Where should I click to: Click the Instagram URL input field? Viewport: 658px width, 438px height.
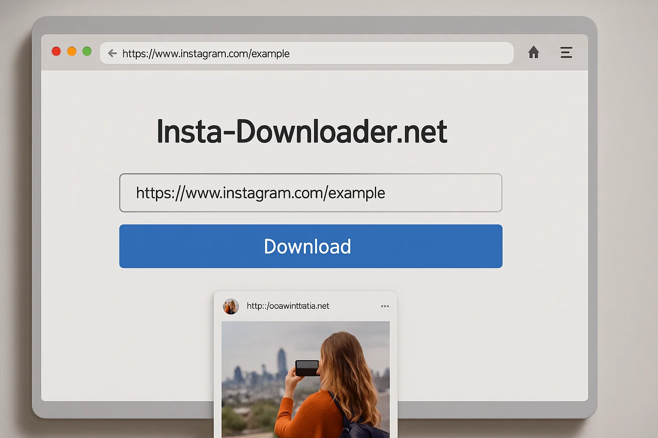point(311,193)
